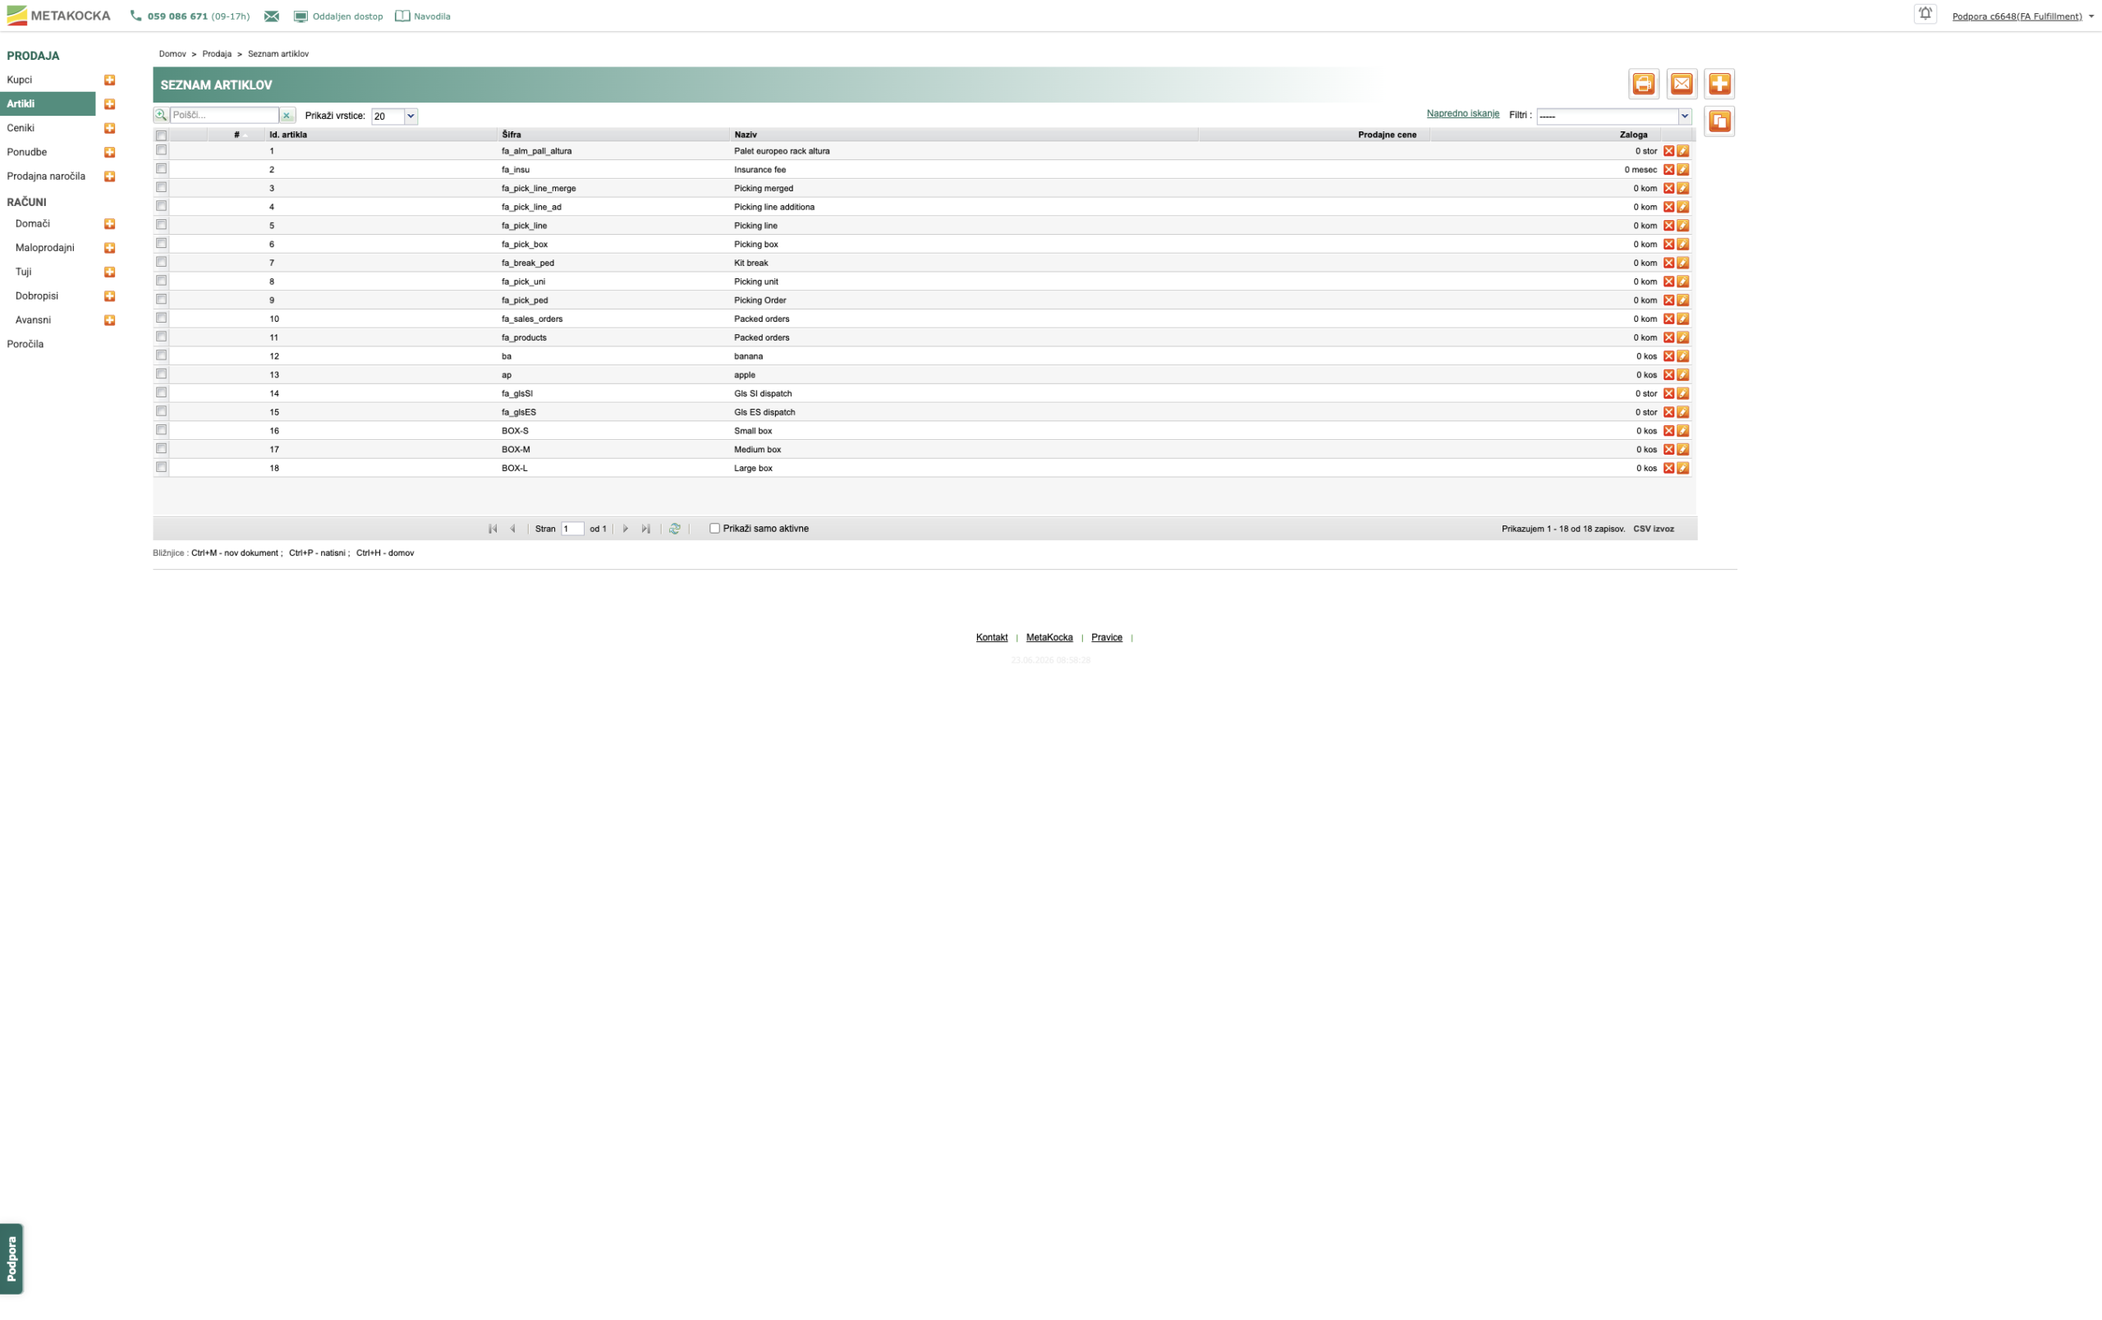Edit the Kit break article row
This screenshot has width=2102, height=1320.
click(1682, 263)
